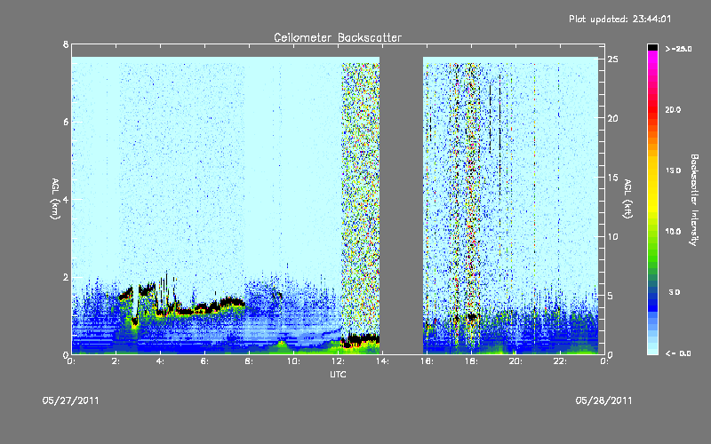Click the "2:" hour tick on UTC axis
Screen dimensions: 711x444
tap(116, 361)
